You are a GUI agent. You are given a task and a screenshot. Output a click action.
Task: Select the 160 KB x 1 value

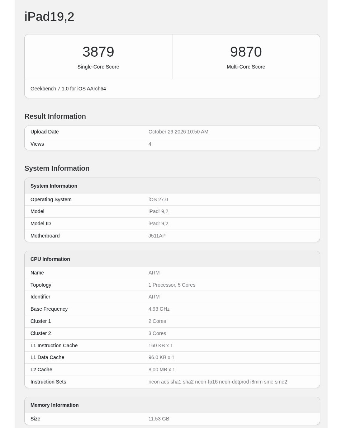coord(161,345)
